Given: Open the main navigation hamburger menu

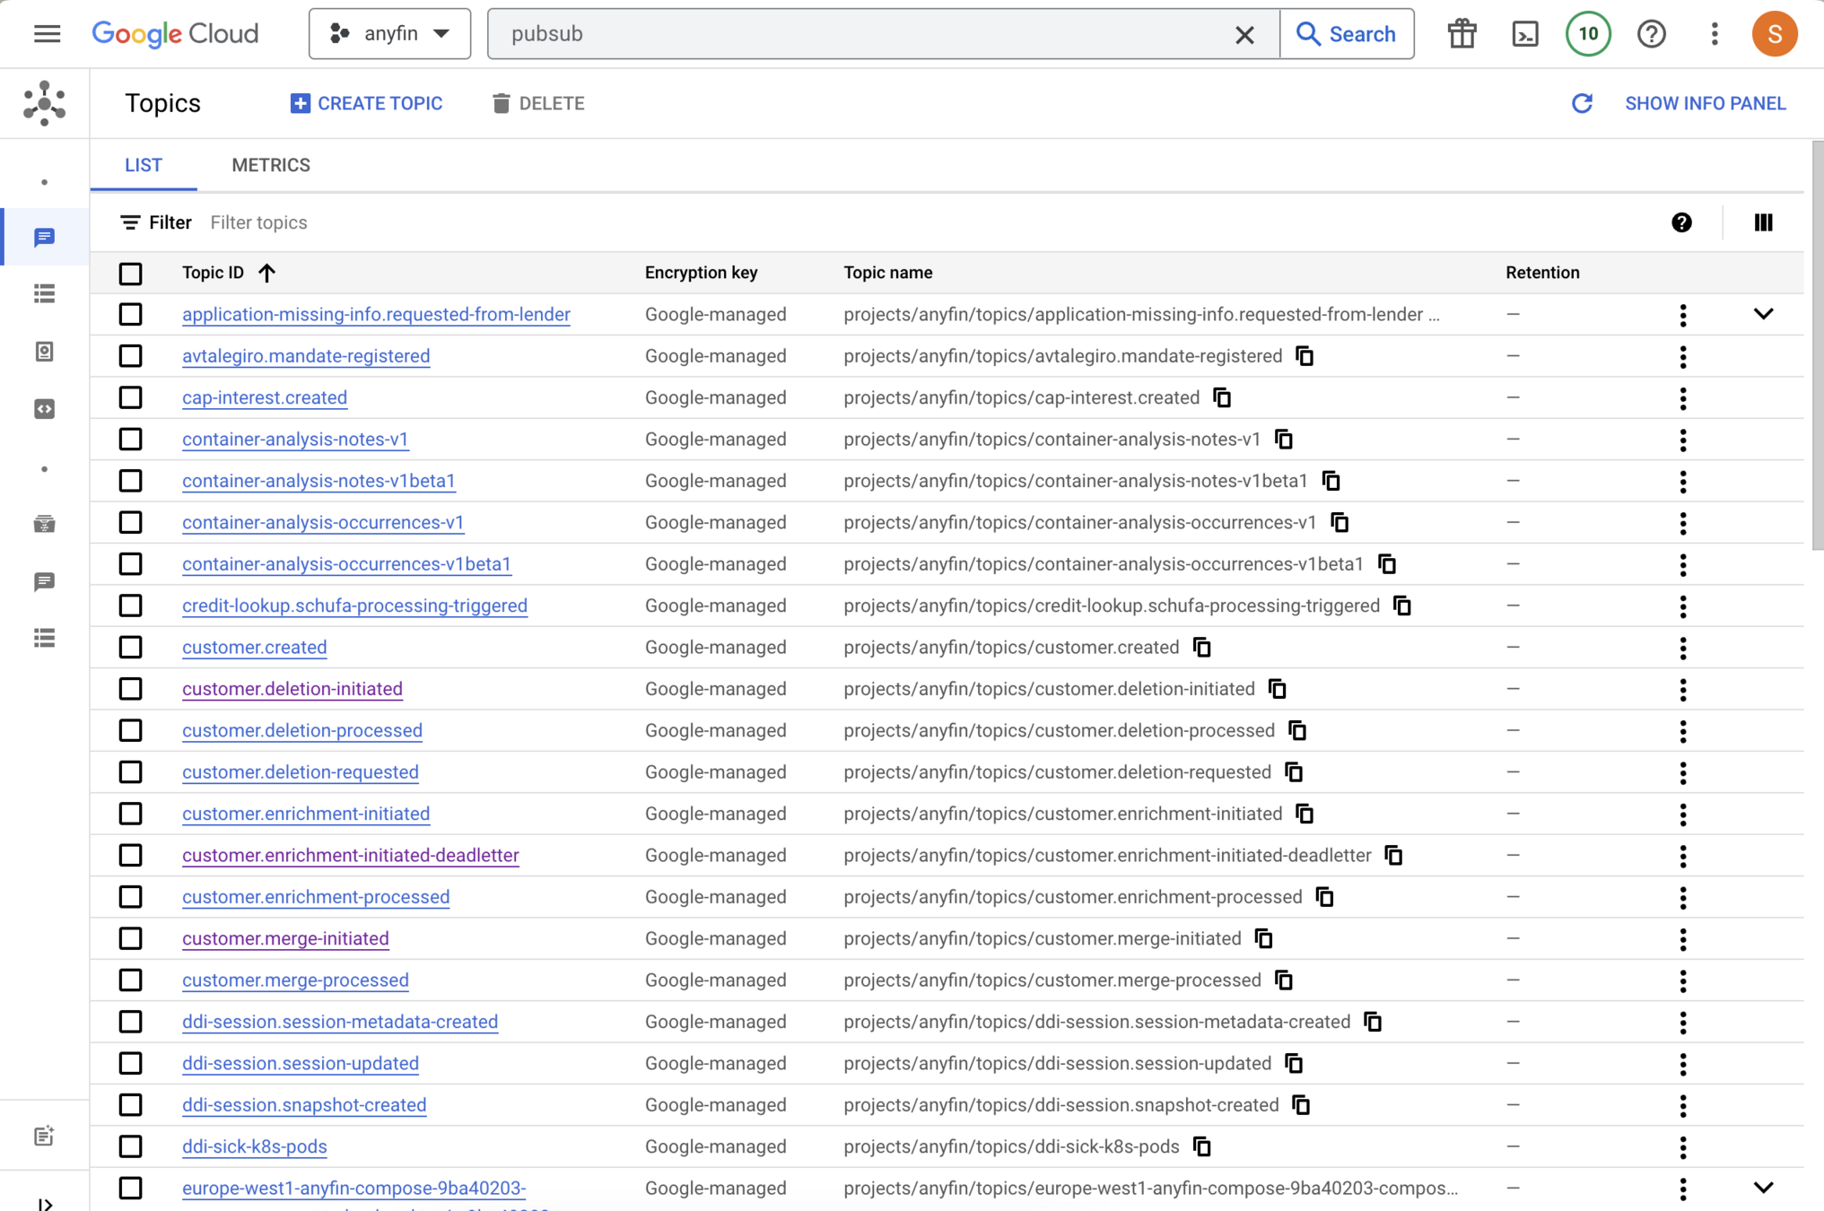Looking at the screenshot, I should click(47, 34).
